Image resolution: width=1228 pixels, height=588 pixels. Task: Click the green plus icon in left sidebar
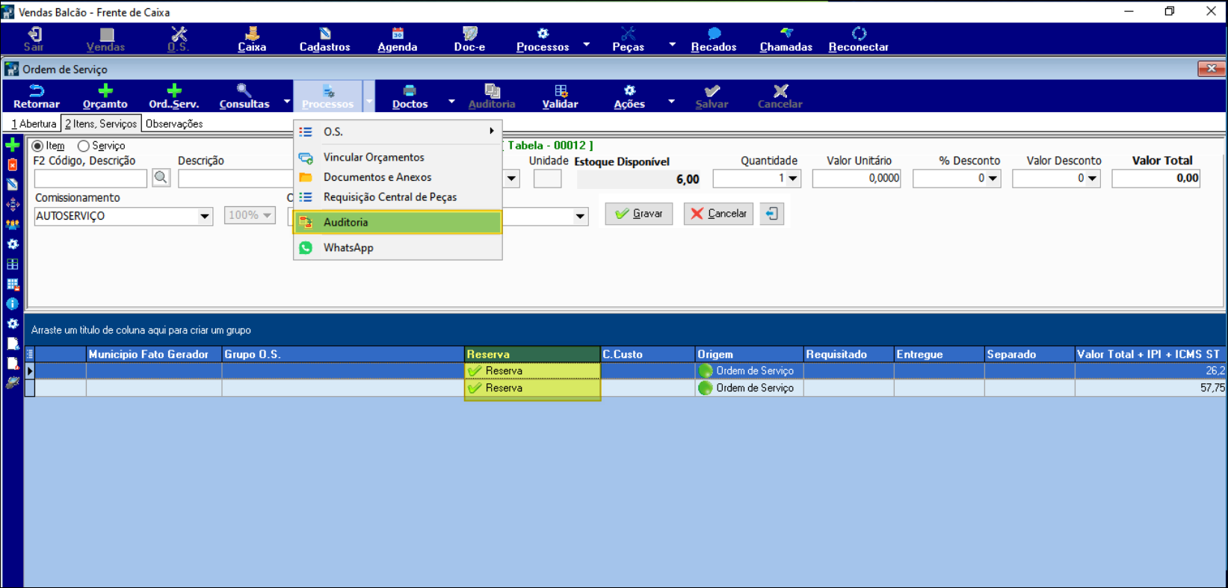click(x=13, y=145)
